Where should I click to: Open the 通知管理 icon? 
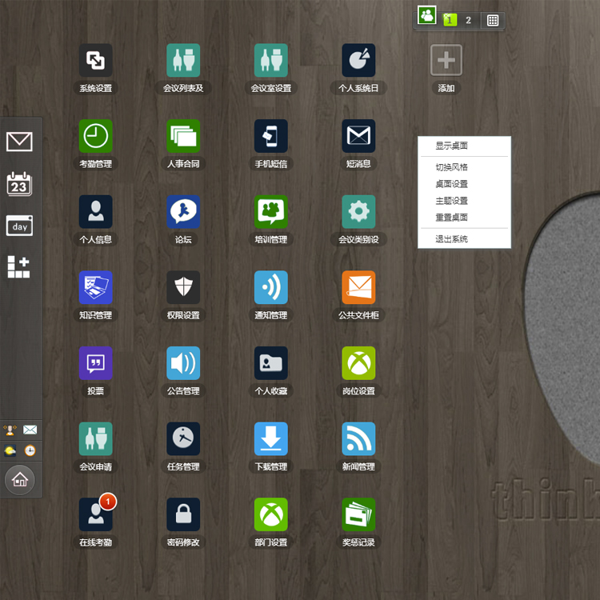point(271,287)
